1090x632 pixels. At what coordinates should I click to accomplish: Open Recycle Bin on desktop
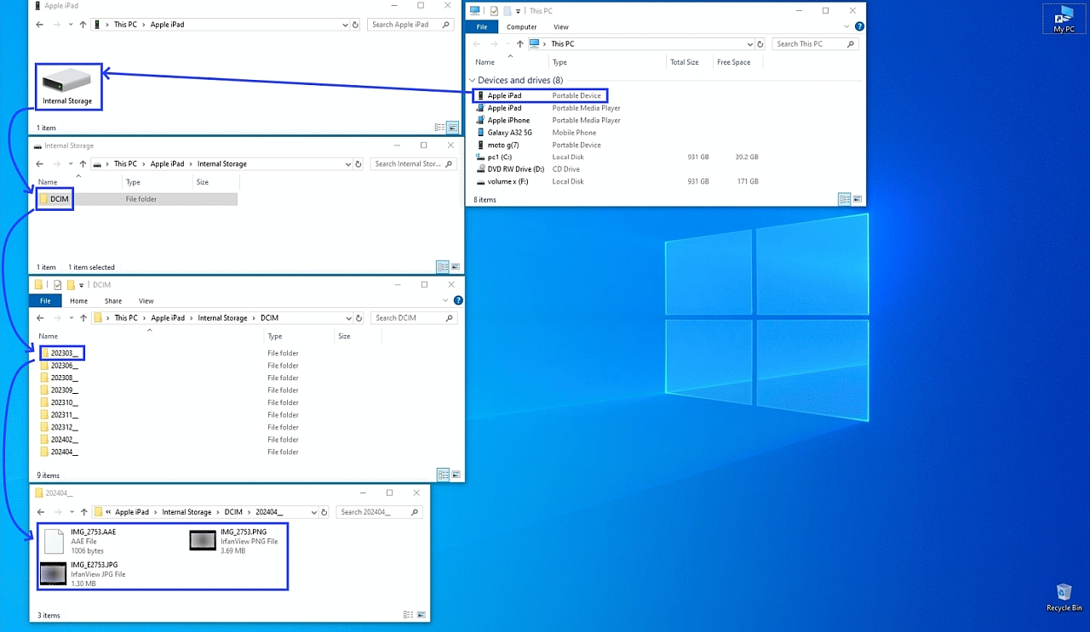click(x=1064, y=597)
